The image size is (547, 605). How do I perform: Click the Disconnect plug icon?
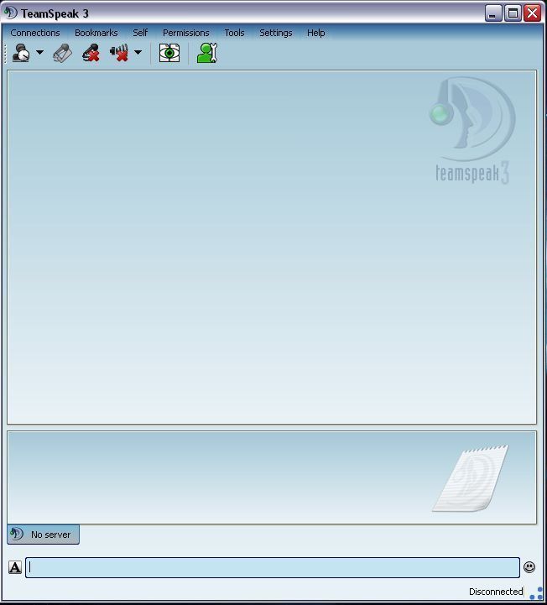coord(62,54)
